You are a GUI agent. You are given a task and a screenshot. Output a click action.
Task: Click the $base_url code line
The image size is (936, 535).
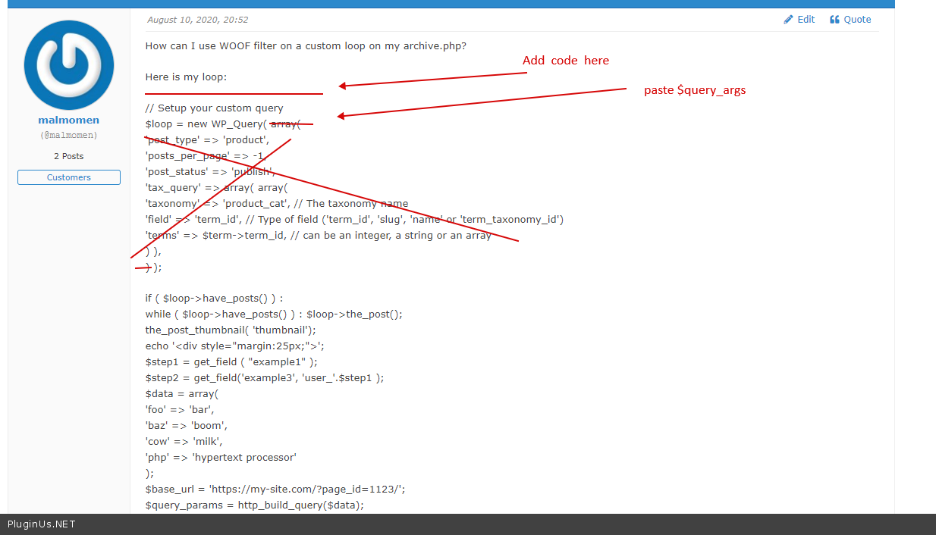[280, 490]
